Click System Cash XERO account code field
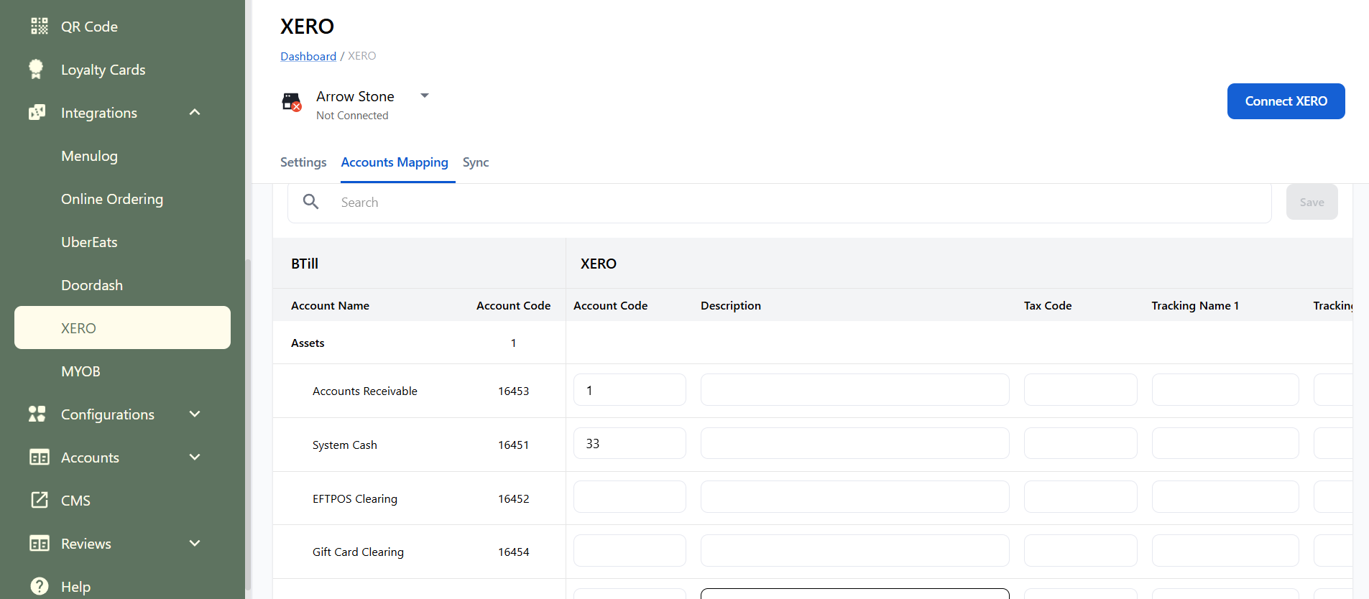Screen dimensions: 1369x599 click(630, 443)
